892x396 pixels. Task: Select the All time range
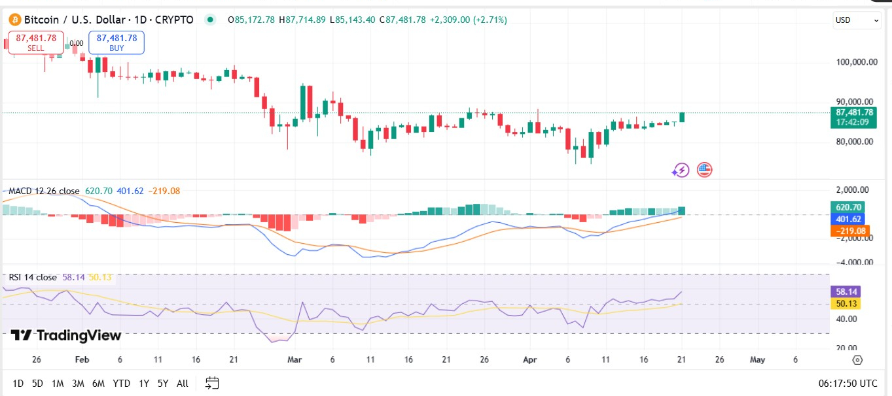coord(183,384)
